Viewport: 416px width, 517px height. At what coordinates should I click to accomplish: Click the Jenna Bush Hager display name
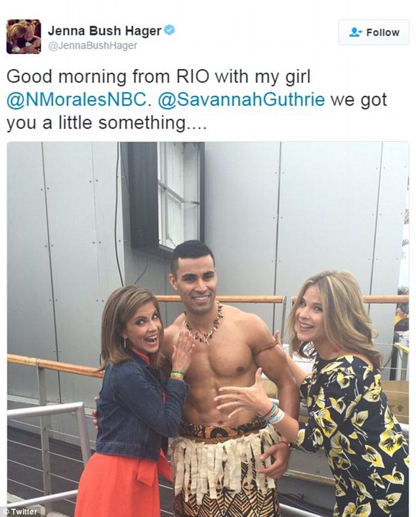[x=105, y=31]
